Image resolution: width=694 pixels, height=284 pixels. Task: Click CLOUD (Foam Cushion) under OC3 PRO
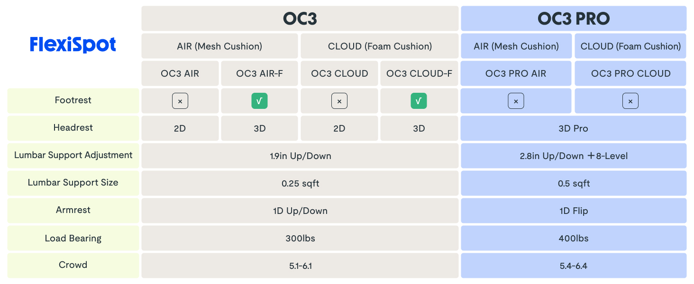[x=630, y=46]
